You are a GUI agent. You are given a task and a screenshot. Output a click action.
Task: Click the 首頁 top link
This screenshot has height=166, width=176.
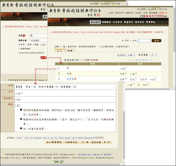click(x=111, y=13)
